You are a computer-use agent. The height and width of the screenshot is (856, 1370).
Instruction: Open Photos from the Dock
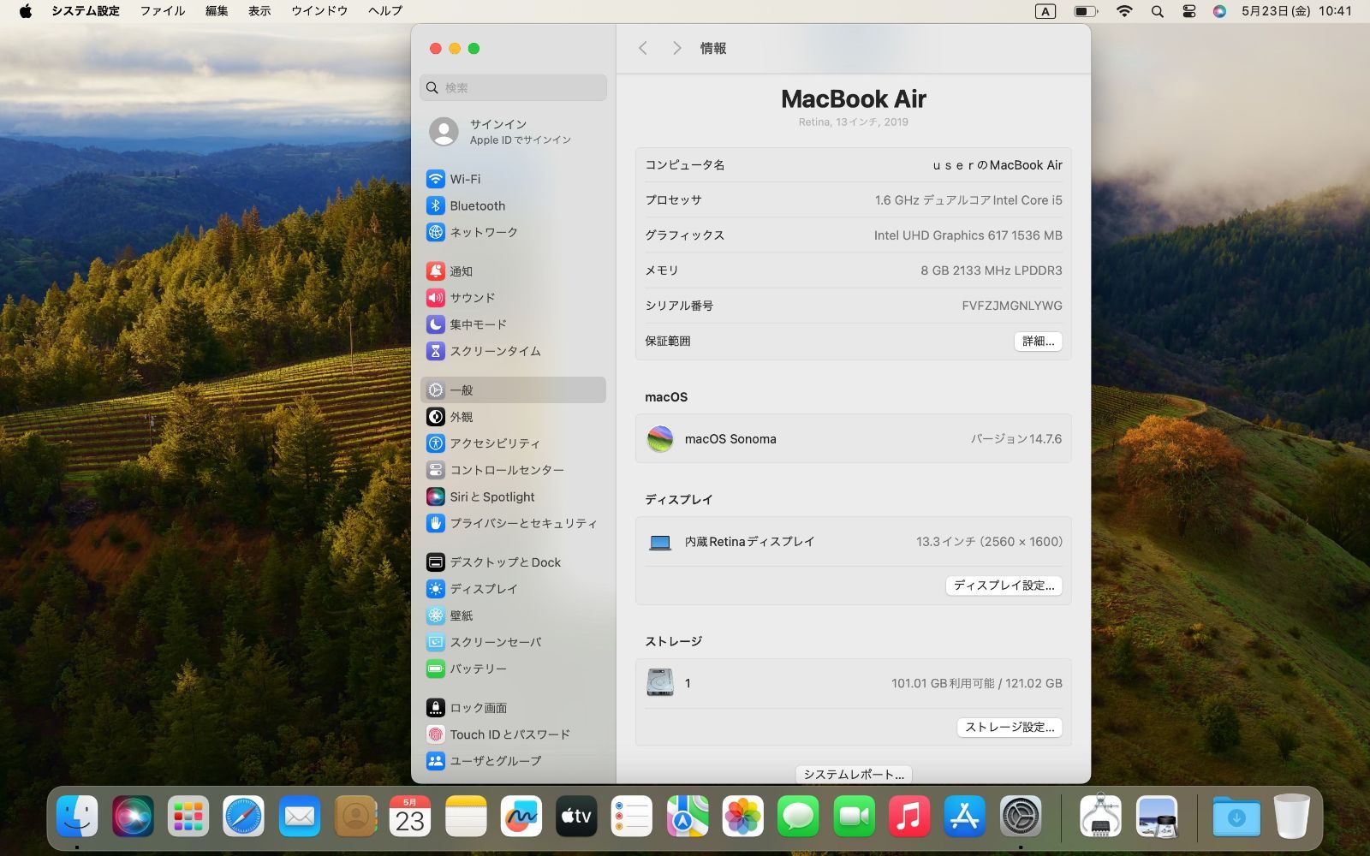point(743,816)
